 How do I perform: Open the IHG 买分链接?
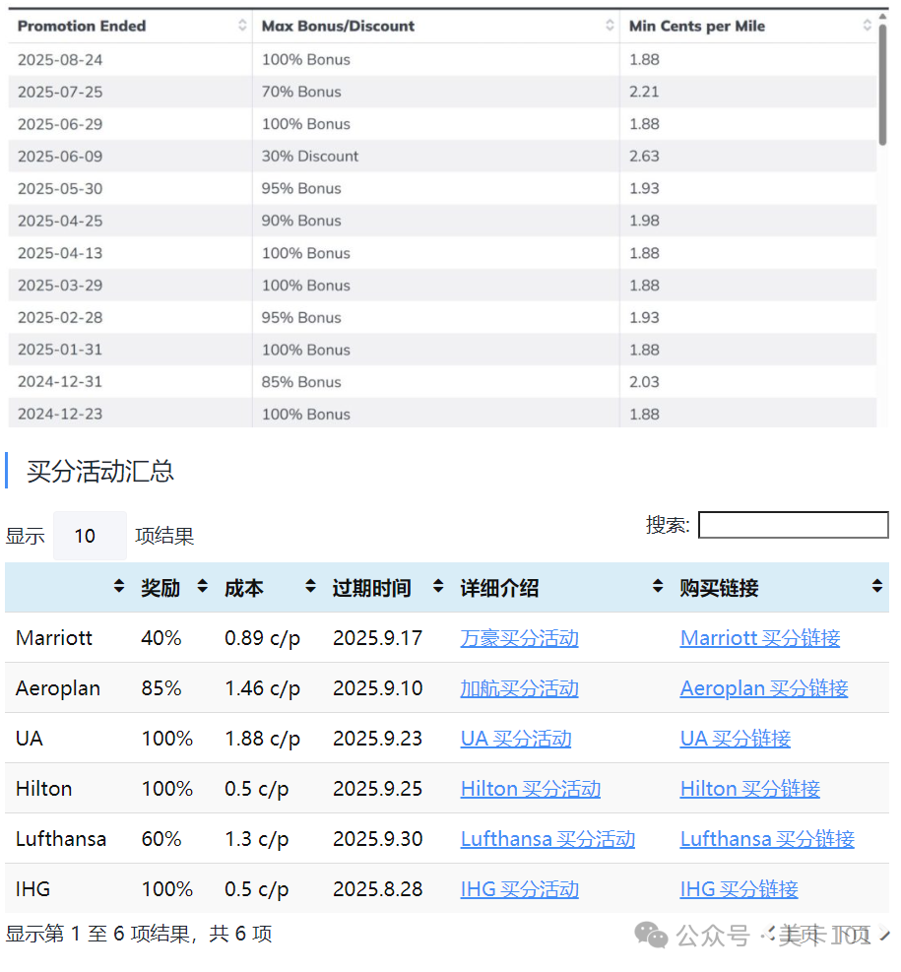point(739,889)
